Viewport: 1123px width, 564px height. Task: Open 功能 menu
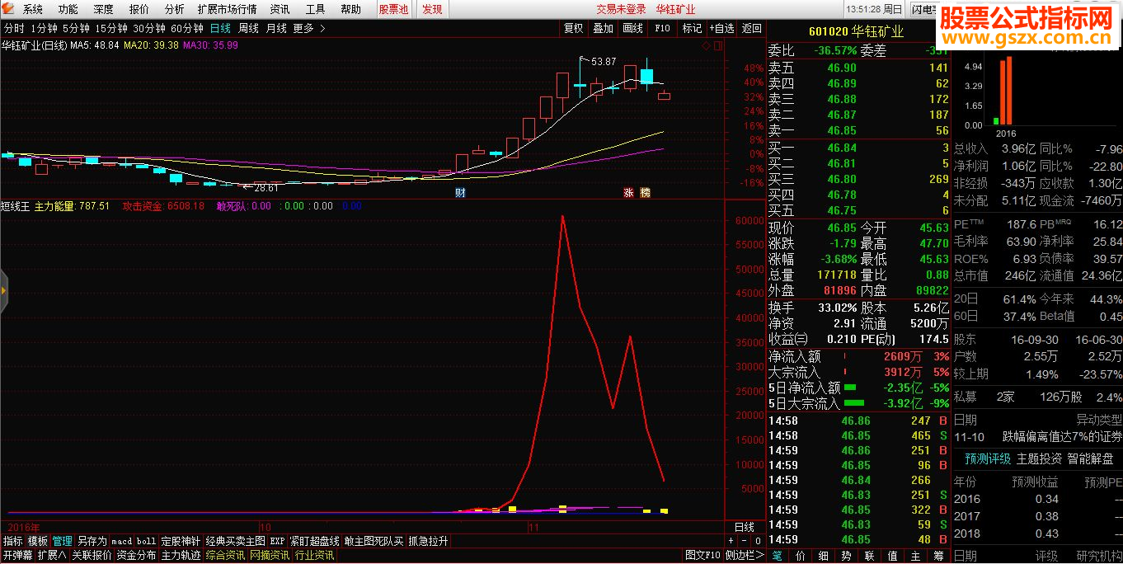68,10
